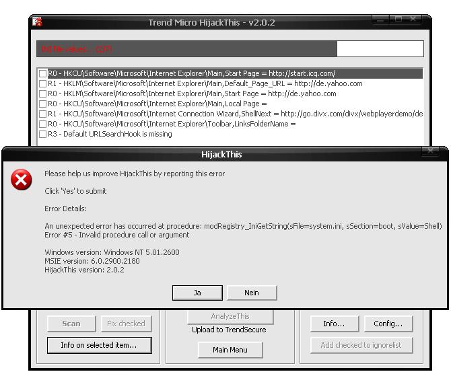Screen dimensions: 451x374
Task: Close the HijackThis error dialog
Action: coord(430,151)
